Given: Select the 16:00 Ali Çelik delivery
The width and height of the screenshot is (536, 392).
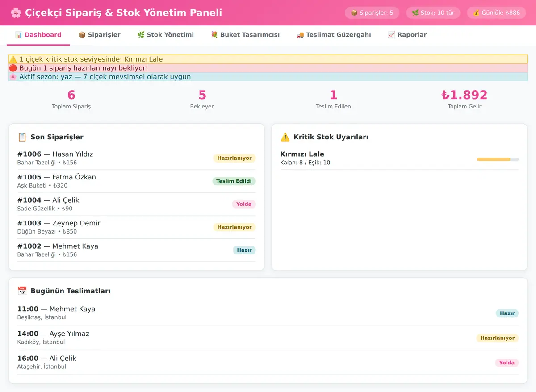Looking at the screenshot, I should (x=268, y=362).
